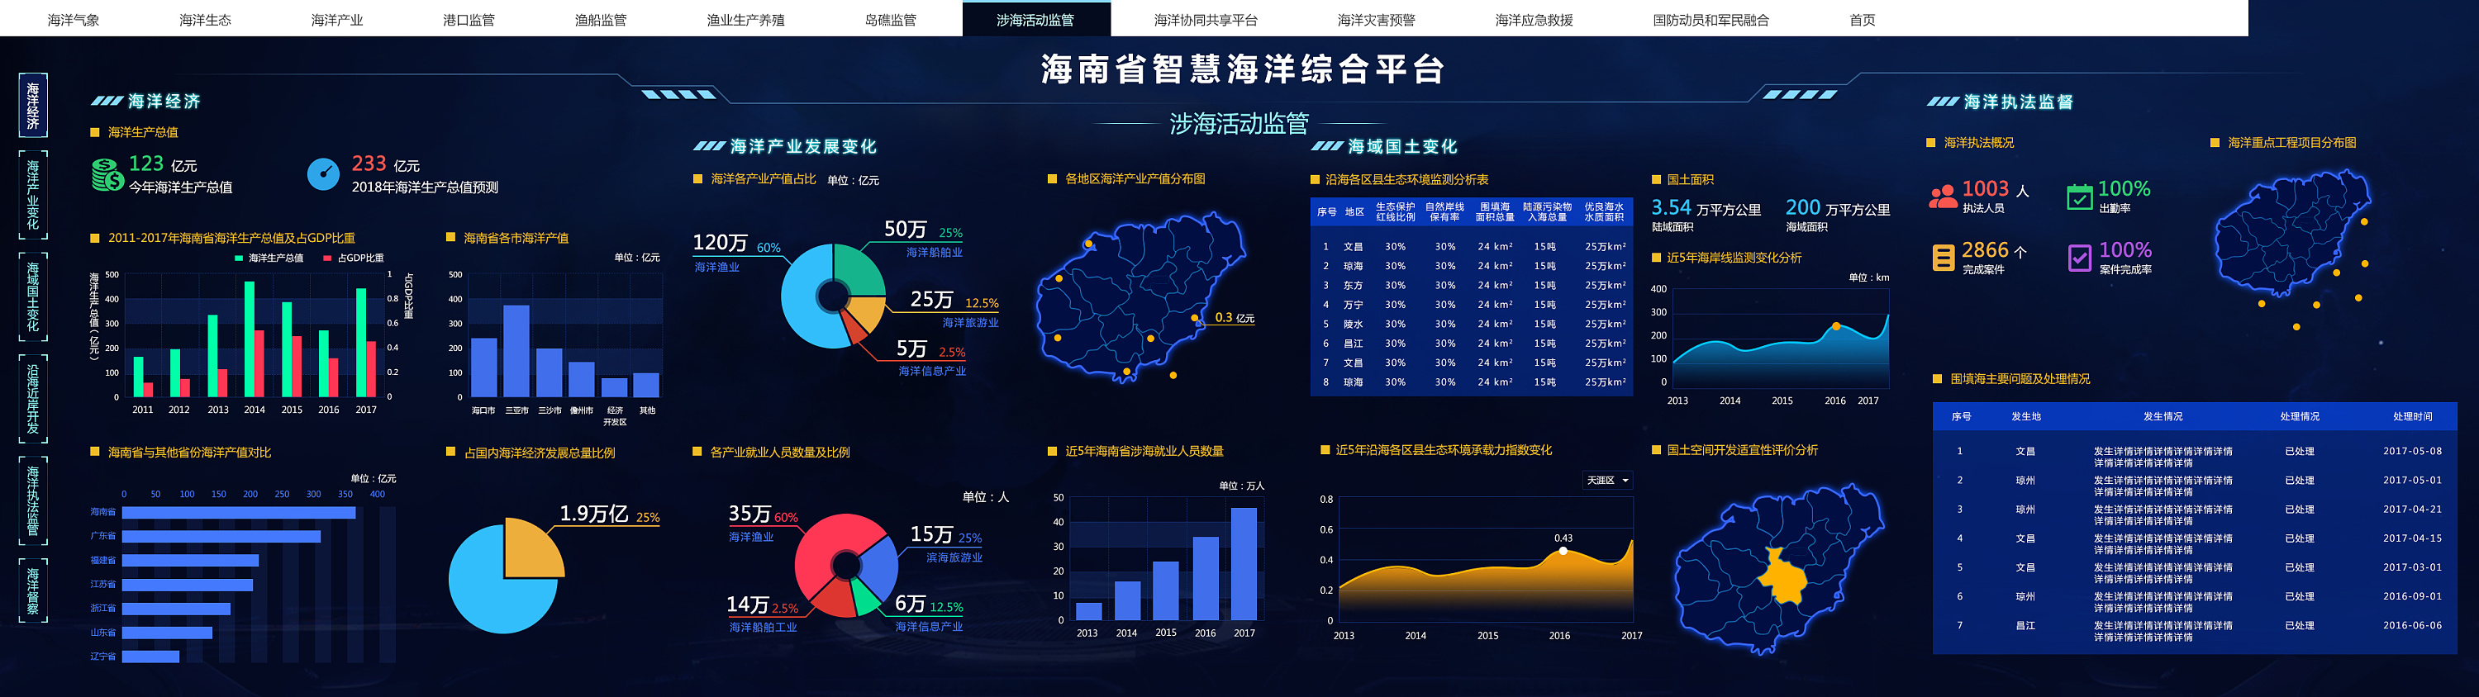2479x697 pixels.
Task: Click the date 2017-05-08 in the table
Action: [x=2413, y=451]
